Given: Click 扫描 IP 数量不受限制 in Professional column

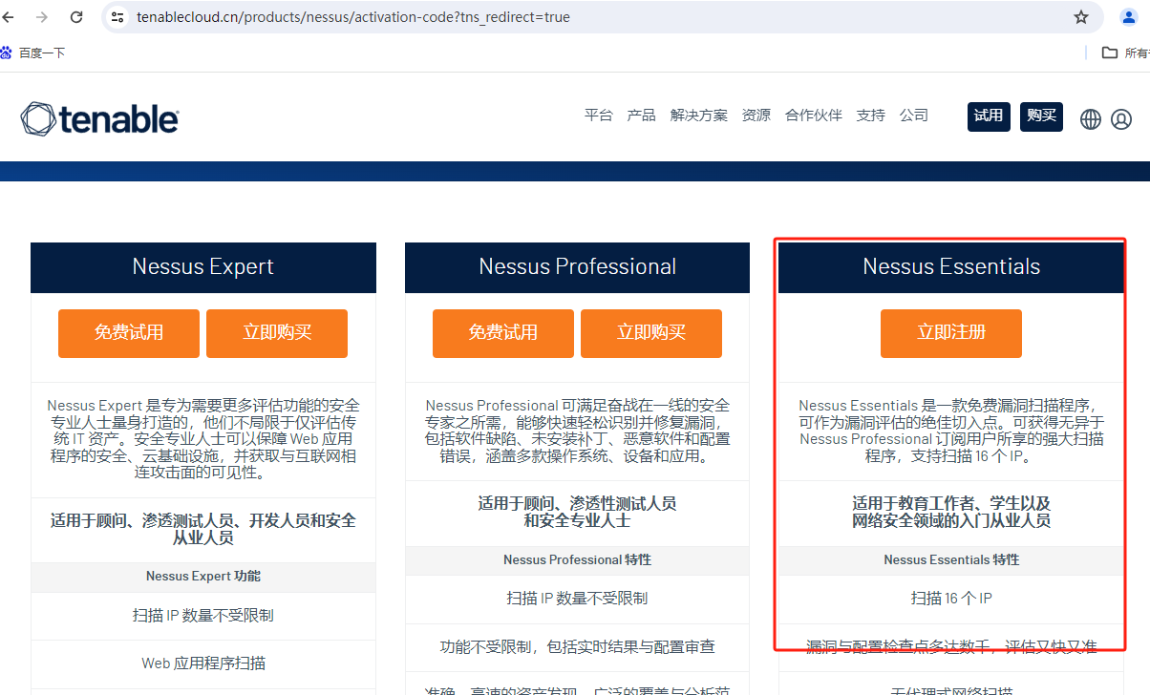Looking at the screenshot, I should click(x=578, y=599).
